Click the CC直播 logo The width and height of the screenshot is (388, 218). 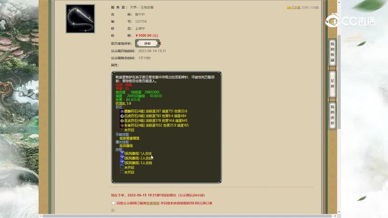351,21
